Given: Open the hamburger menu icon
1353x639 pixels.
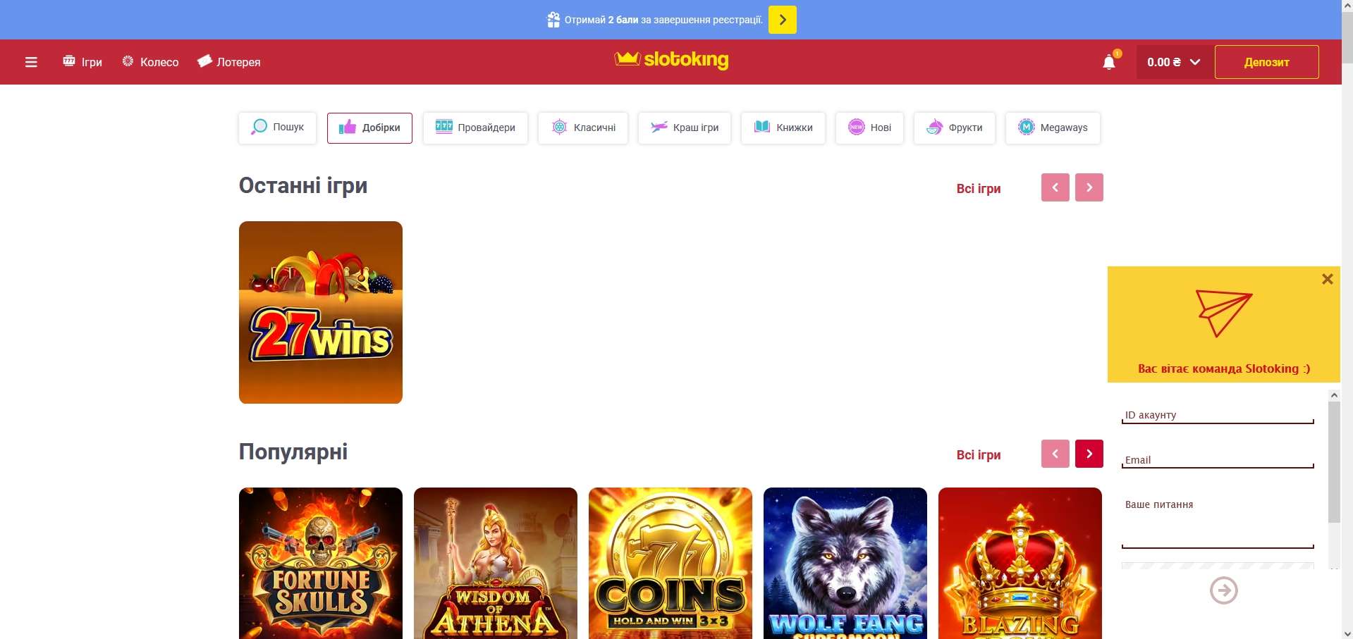Looking at the screenshot, I should pyautogui.click(x=31, y=62).
